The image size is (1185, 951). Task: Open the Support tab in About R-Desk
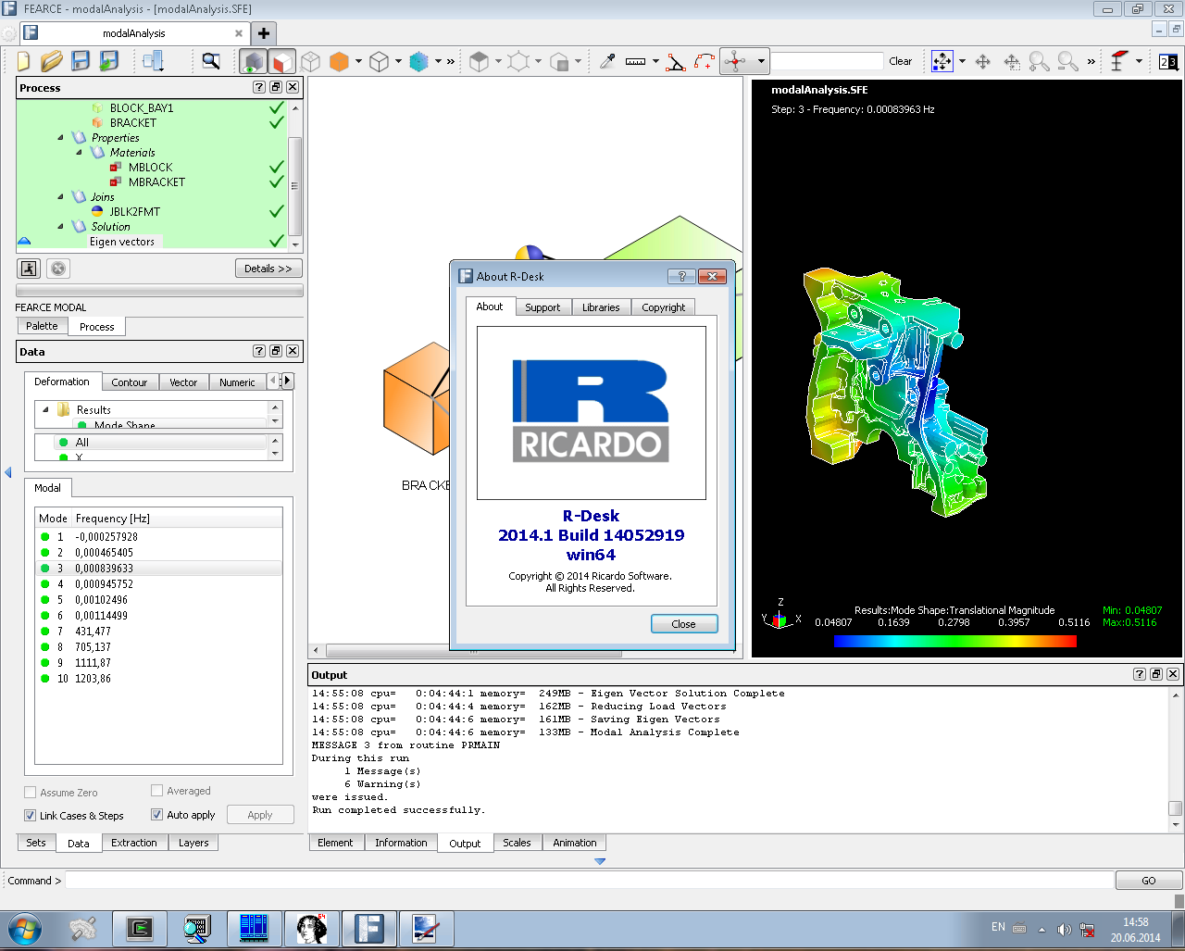click(543, 307)
